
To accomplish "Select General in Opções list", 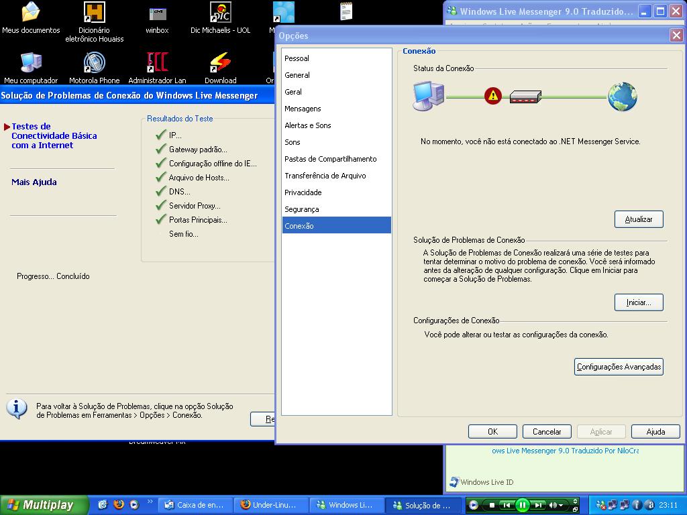I will (337, 75).
